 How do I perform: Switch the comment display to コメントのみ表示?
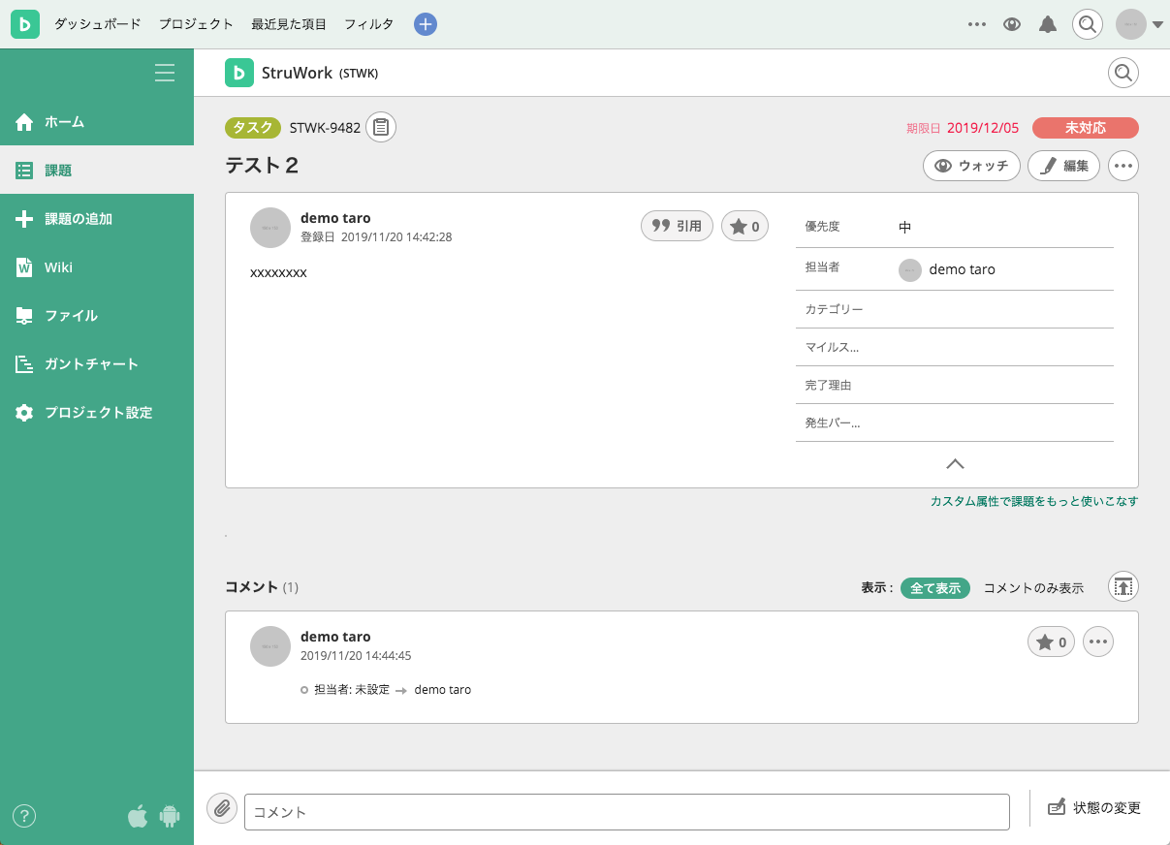[1035, 587]
